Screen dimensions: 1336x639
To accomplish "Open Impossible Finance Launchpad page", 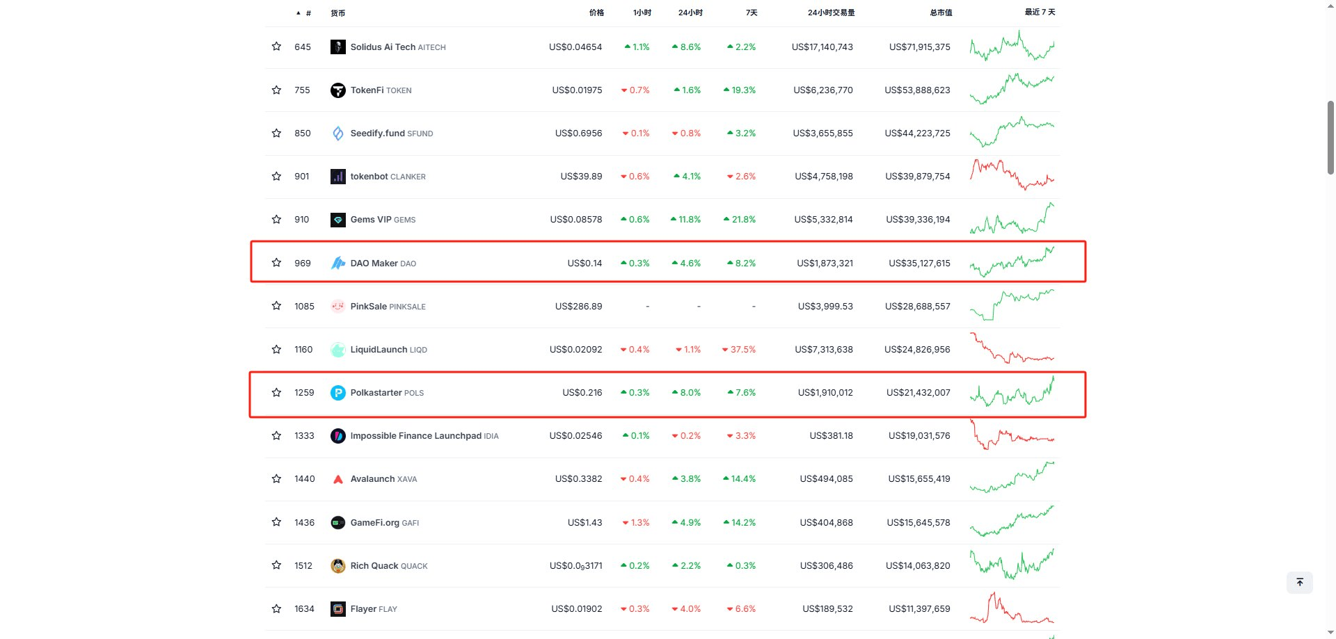I will (424, 436).
